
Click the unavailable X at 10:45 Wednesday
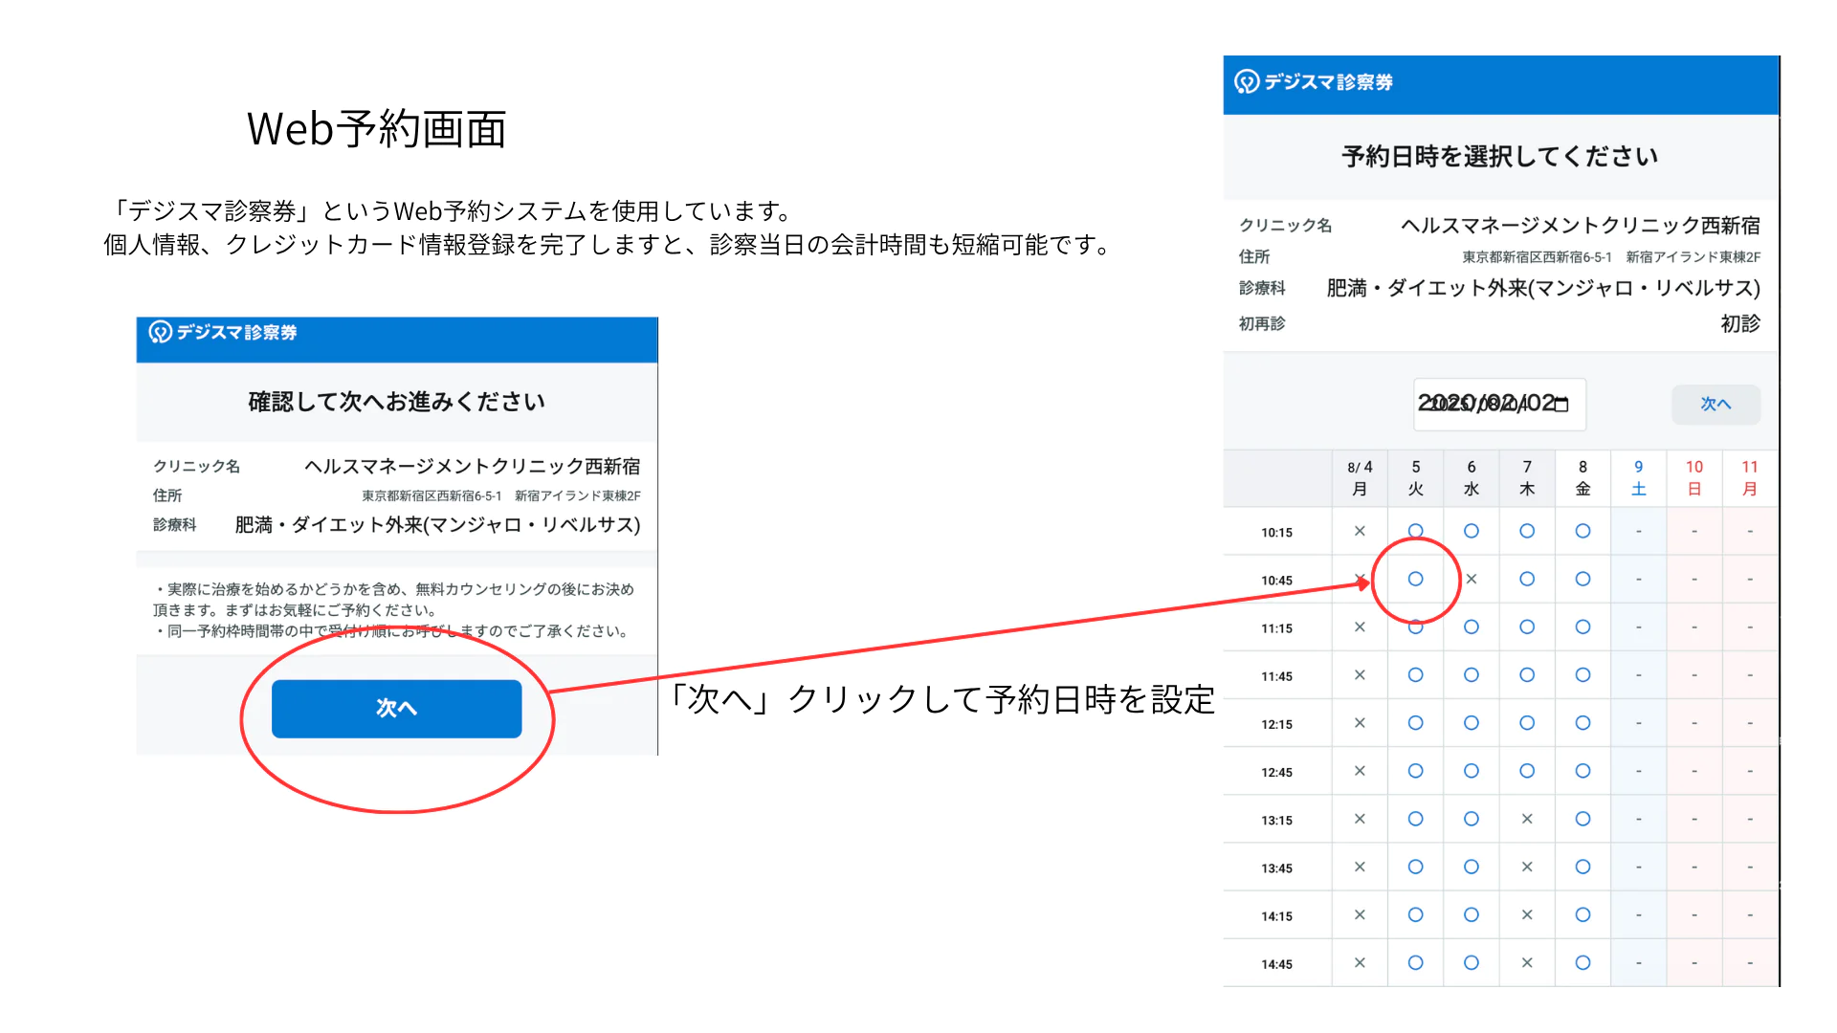(x=1472, y=579)
